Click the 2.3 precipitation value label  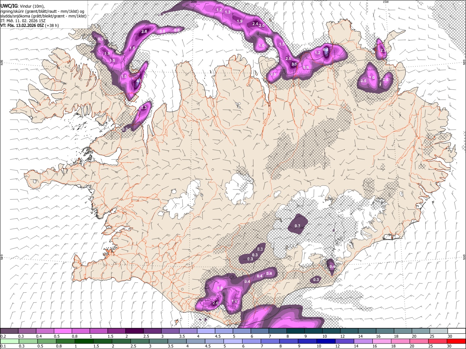(x=144, y=107)
